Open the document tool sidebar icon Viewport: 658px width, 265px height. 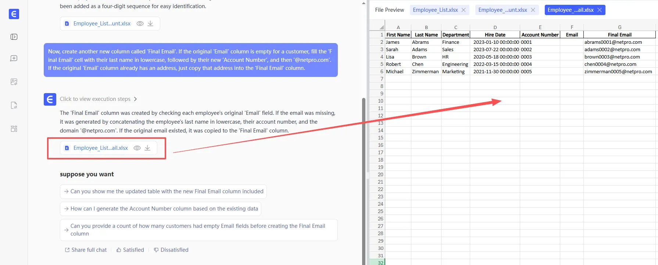click(14, 106)
